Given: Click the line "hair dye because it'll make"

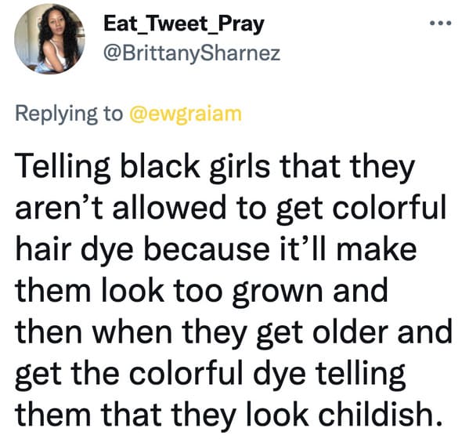Looking at the screenshot, I should [216, 250].
